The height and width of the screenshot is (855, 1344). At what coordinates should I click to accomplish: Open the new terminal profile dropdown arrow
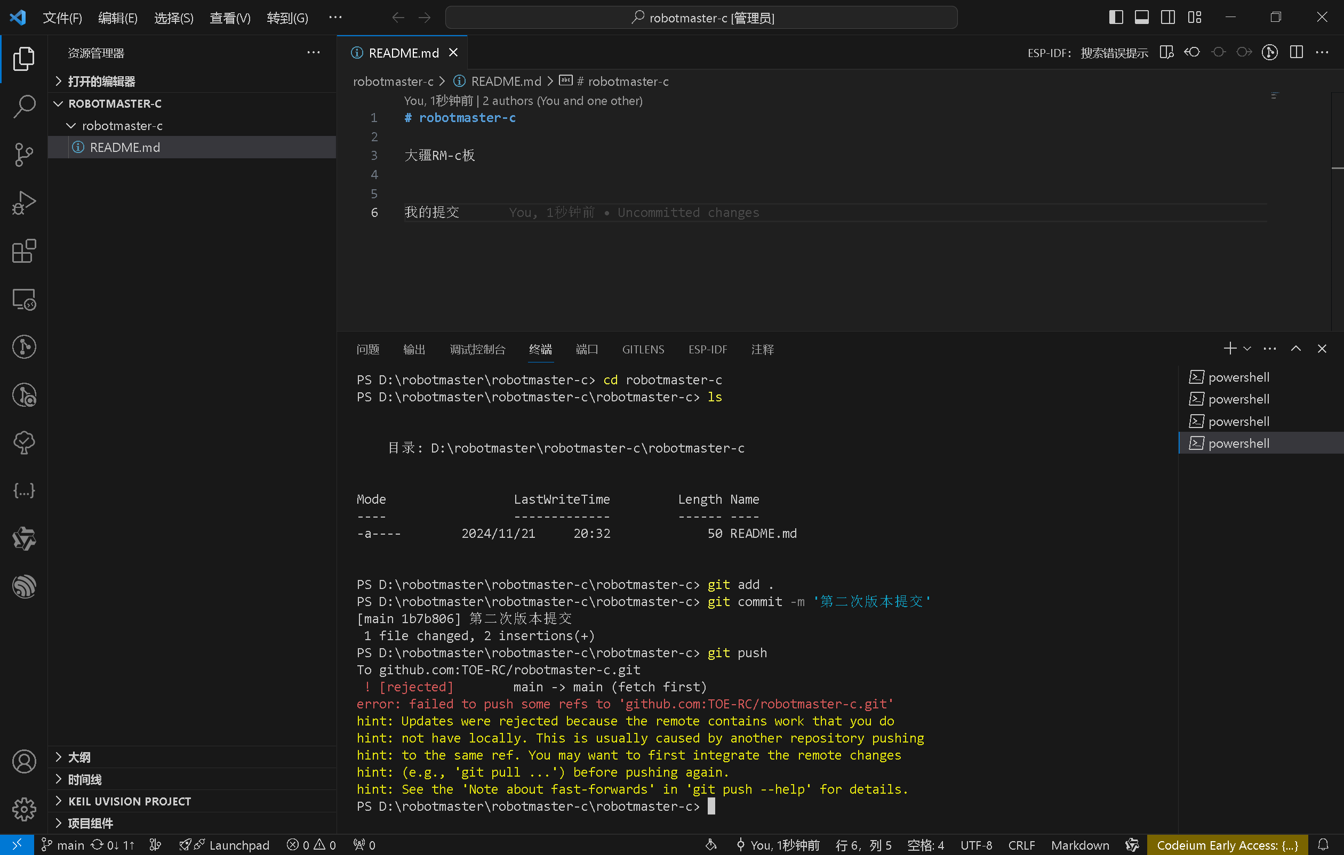point(1247,349)
